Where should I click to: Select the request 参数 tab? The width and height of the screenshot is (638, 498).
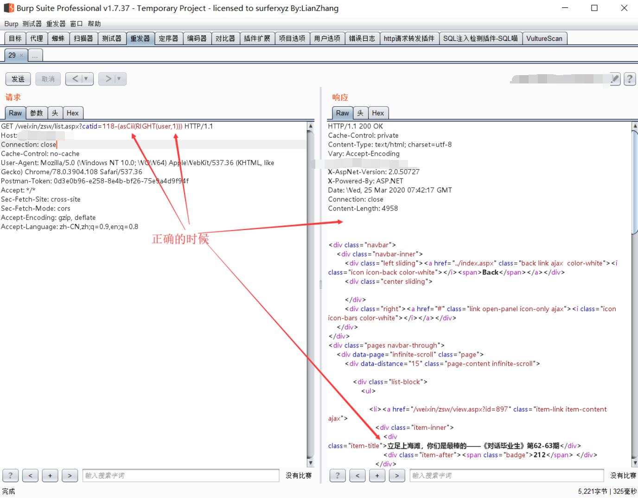[37, 113]
